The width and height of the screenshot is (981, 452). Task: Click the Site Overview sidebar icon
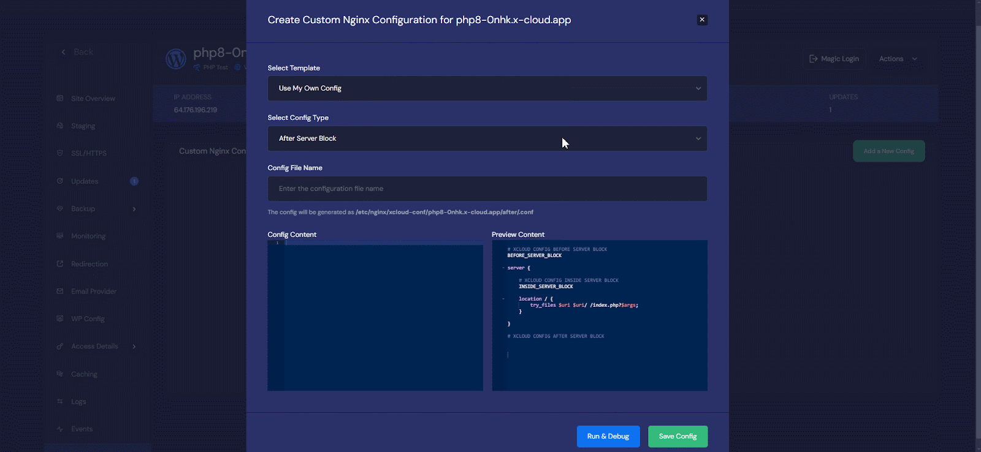pyautogui.click(x=60, y=98)
